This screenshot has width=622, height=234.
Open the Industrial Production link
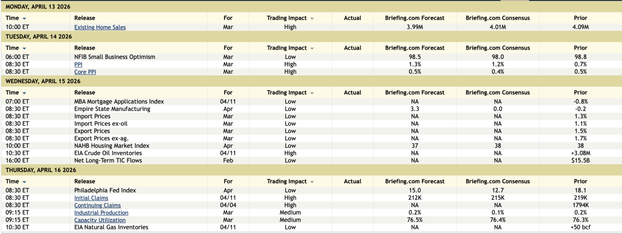[x=101, y=213]
